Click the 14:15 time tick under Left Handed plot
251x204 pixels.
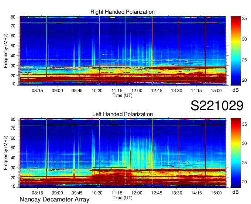(x=196, y=193)
